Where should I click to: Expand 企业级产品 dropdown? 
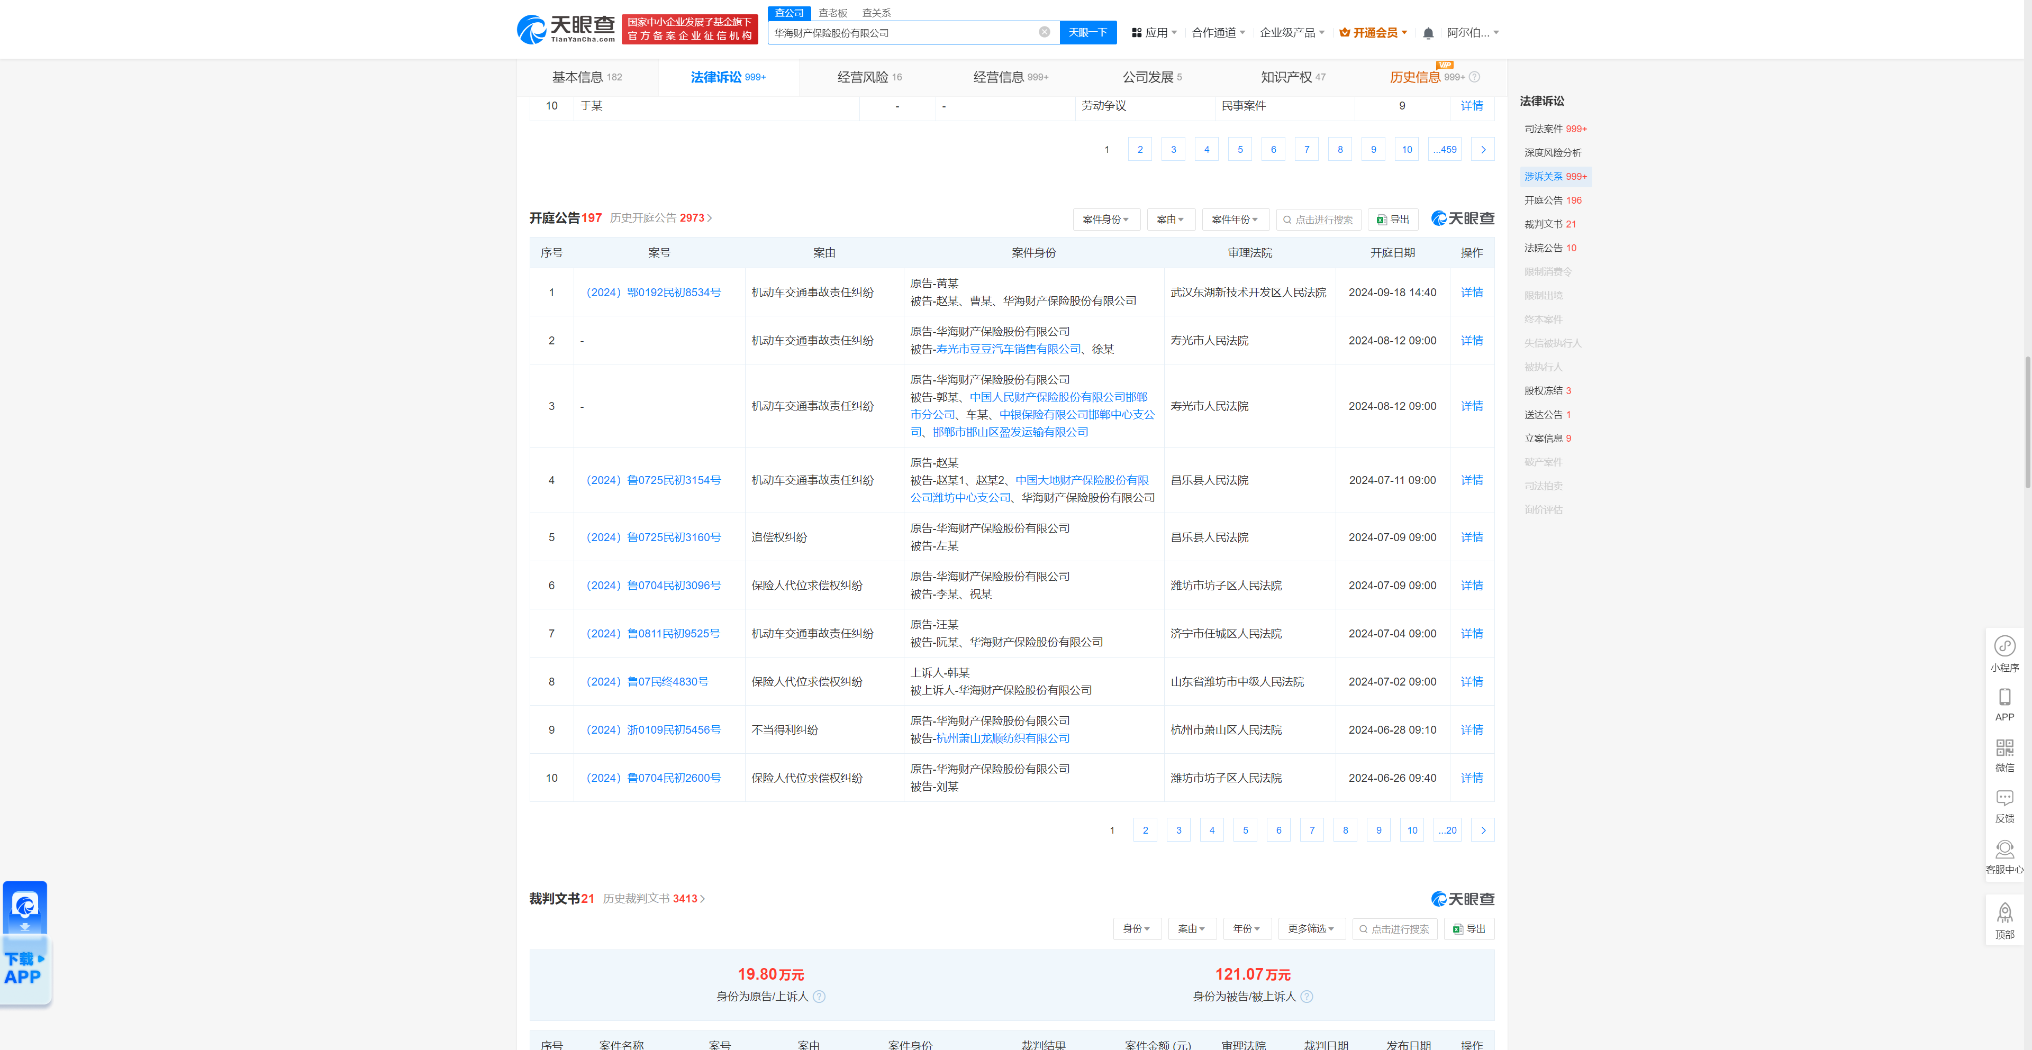tap(1291, 33)
